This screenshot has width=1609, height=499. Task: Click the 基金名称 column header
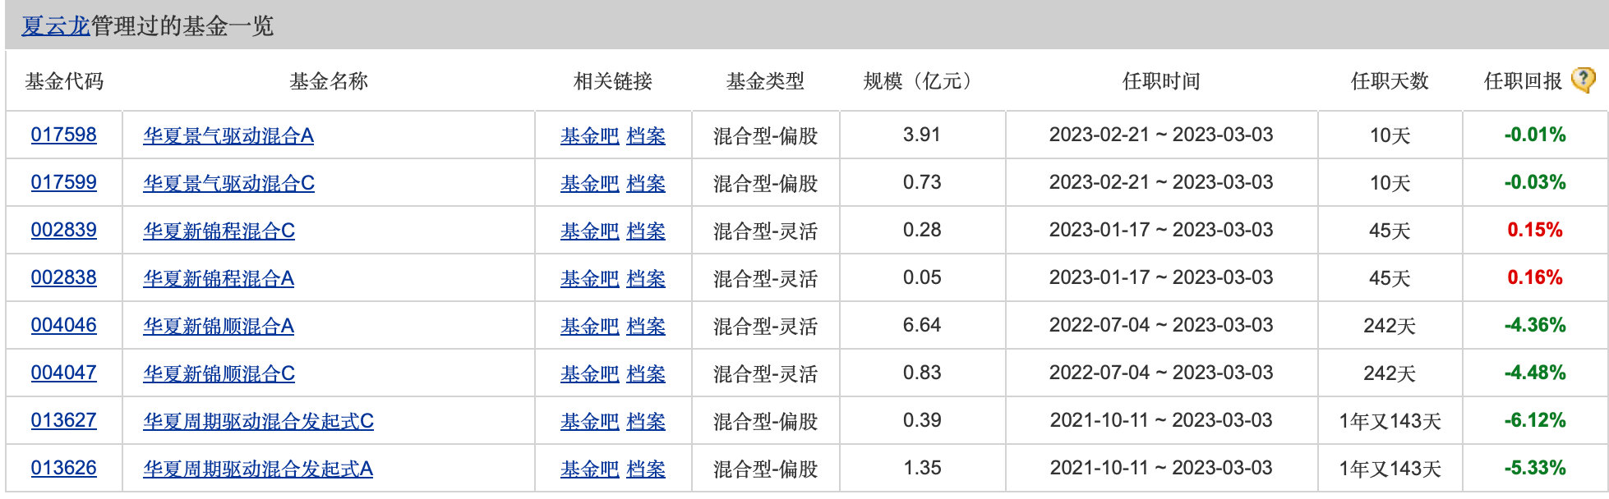tap(329, 81)
